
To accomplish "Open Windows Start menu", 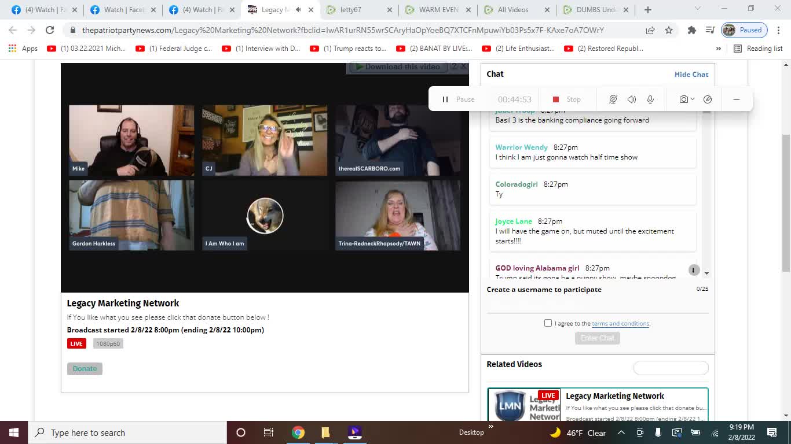I will tap(13, 432).
